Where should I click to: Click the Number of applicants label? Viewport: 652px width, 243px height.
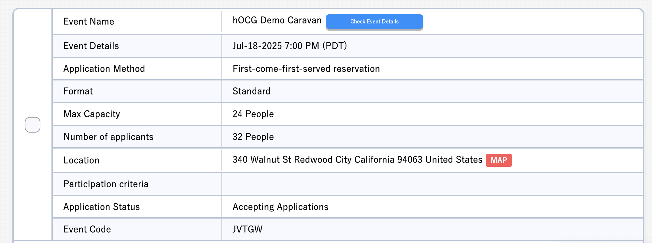[108, 137]
